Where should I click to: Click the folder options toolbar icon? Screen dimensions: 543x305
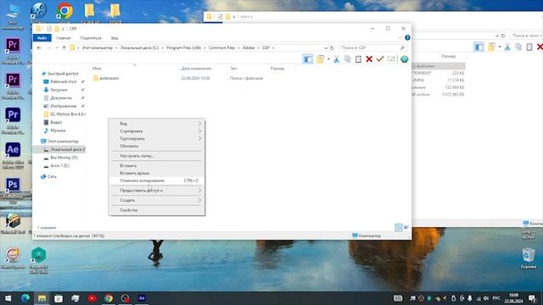[321, 59]
